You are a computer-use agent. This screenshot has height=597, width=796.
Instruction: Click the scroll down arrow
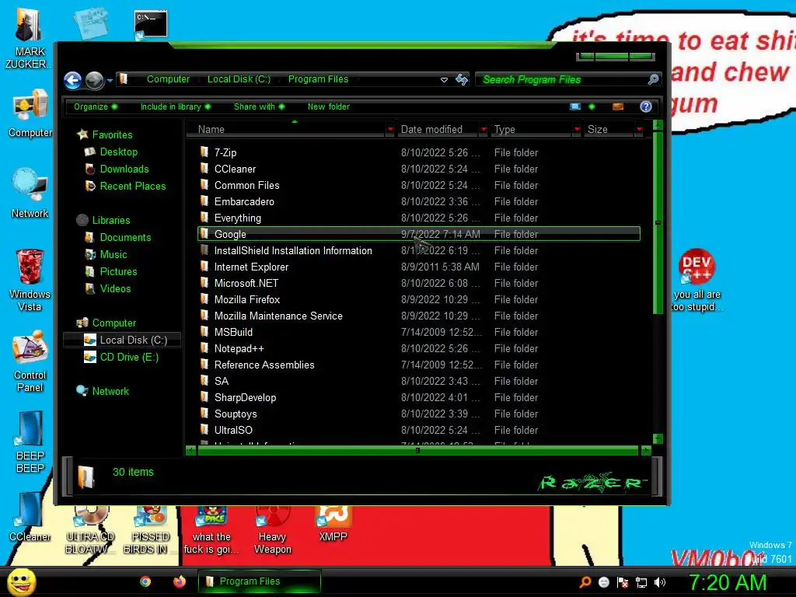(x=658, y=438)
